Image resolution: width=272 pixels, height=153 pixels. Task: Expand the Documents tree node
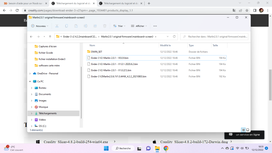click(32, 94)
